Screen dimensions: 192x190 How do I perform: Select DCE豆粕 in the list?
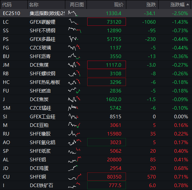(x=39, y=125)
